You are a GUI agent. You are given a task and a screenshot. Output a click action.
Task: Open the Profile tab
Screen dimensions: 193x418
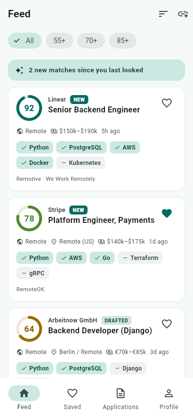point(169,398)
